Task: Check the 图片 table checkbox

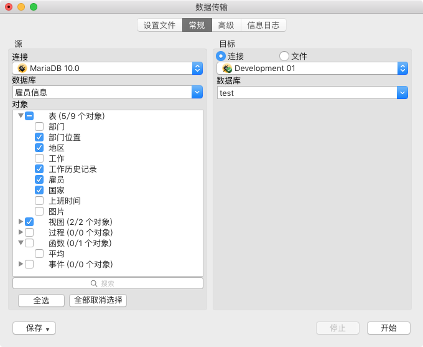Action: click(x=39, y=211)
